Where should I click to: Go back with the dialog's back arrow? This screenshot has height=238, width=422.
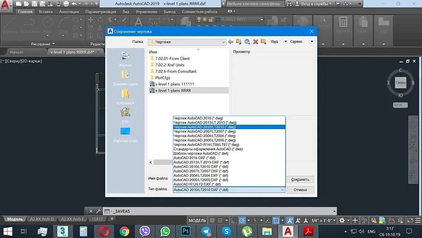[x=231, y=42]
